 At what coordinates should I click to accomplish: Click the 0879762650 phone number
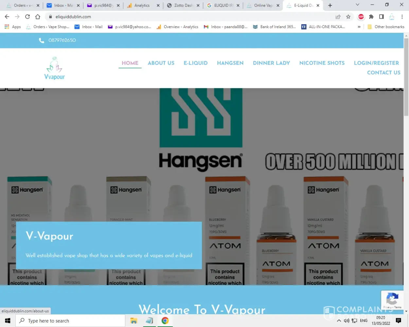click(62, 40)
